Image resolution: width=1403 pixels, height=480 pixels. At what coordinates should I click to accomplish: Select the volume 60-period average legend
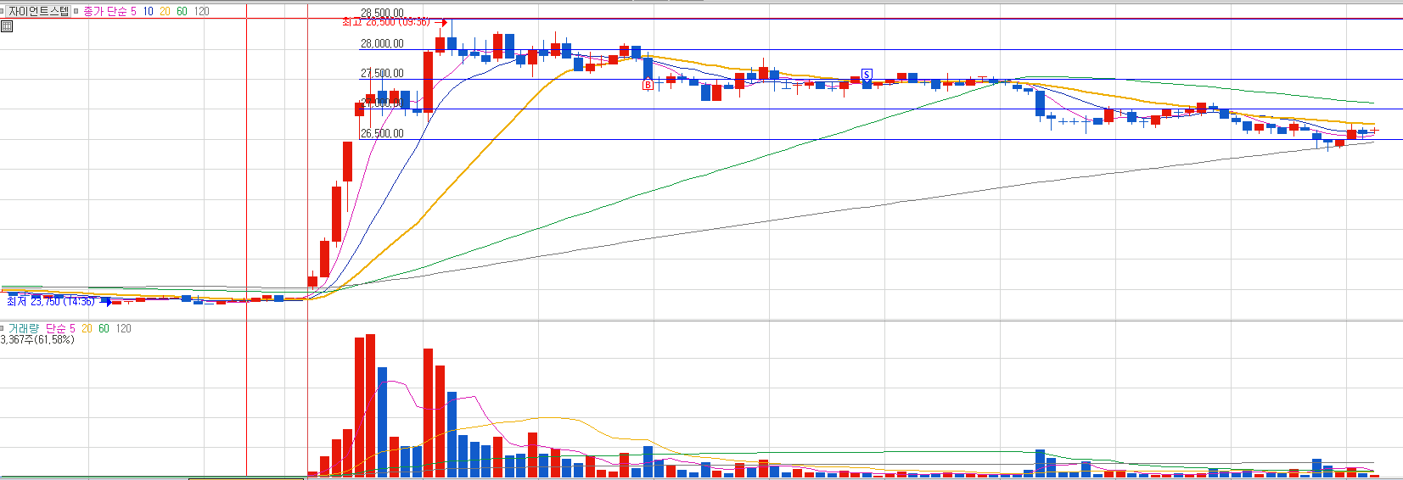pos(104,328)
